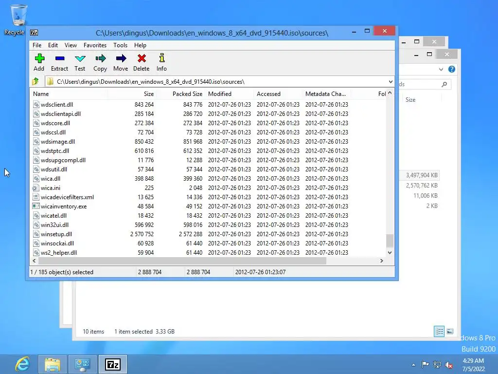Screen dimensions: 498x374
Task: Open the File menu
Action: tap(37, 45)
